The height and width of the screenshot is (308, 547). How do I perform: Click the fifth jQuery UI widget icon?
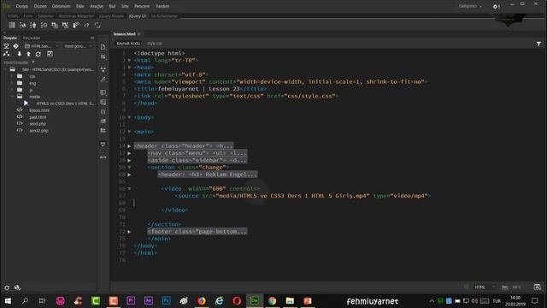(55, 25)
